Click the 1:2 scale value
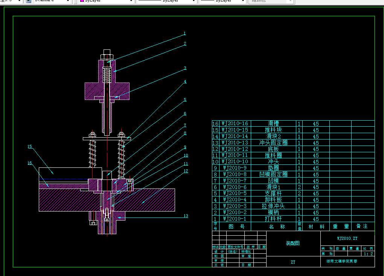Image resolution: width=384 pixels, height=276 pixels. [x=368, y=254]
